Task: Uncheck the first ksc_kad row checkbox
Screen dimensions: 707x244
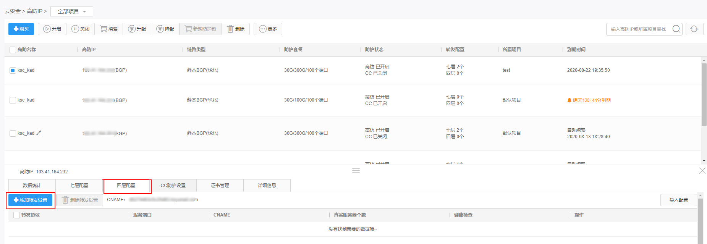Action: 13,70
